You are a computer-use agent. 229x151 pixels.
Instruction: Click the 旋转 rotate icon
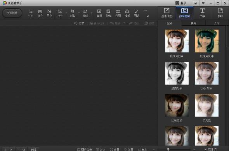[x=85, y=13]
